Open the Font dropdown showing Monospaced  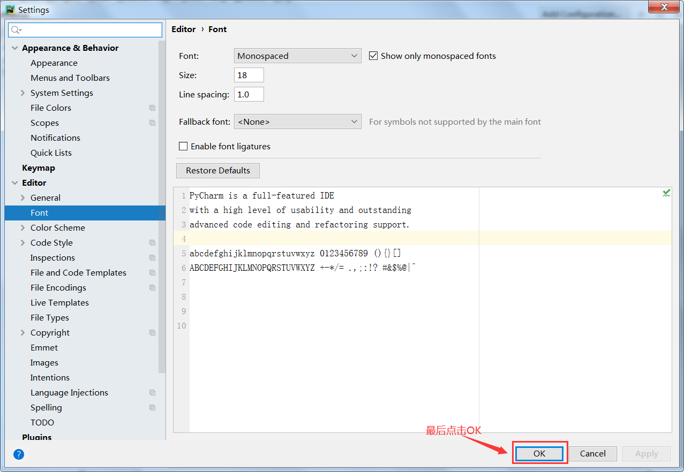coord(297,56)
